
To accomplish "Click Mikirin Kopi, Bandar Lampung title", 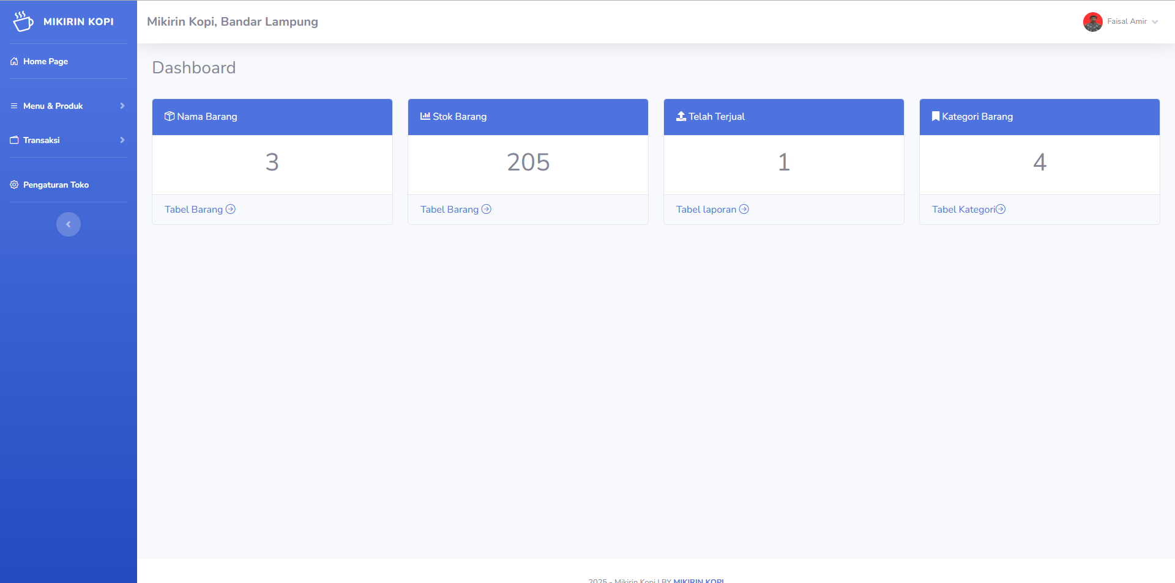I will [x=233, y=21].
